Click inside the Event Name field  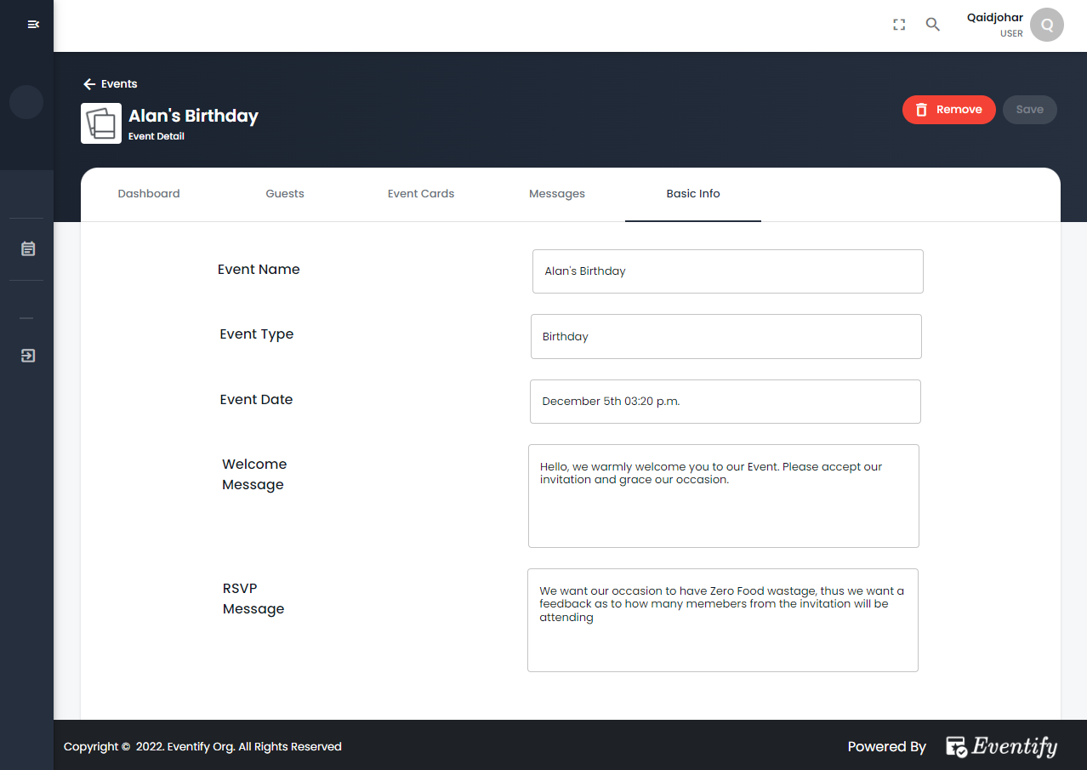727,271
